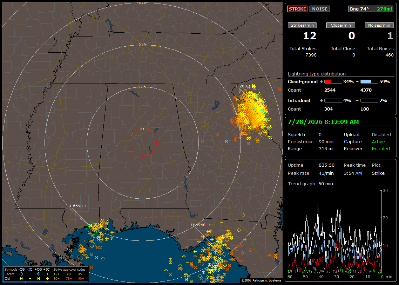Click the Squelch value 0
This screenshot has height=285, width=399.
pyautogui.click(x=320, y=135)
